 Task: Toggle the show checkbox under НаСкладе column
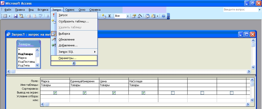(x=143, y=93)
